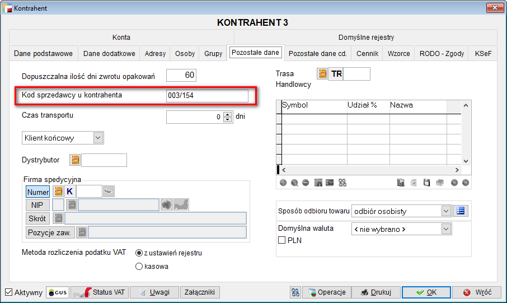Expand the Klient końcowy dropdown
Screen dimensions: 507x303
[98, 137]
